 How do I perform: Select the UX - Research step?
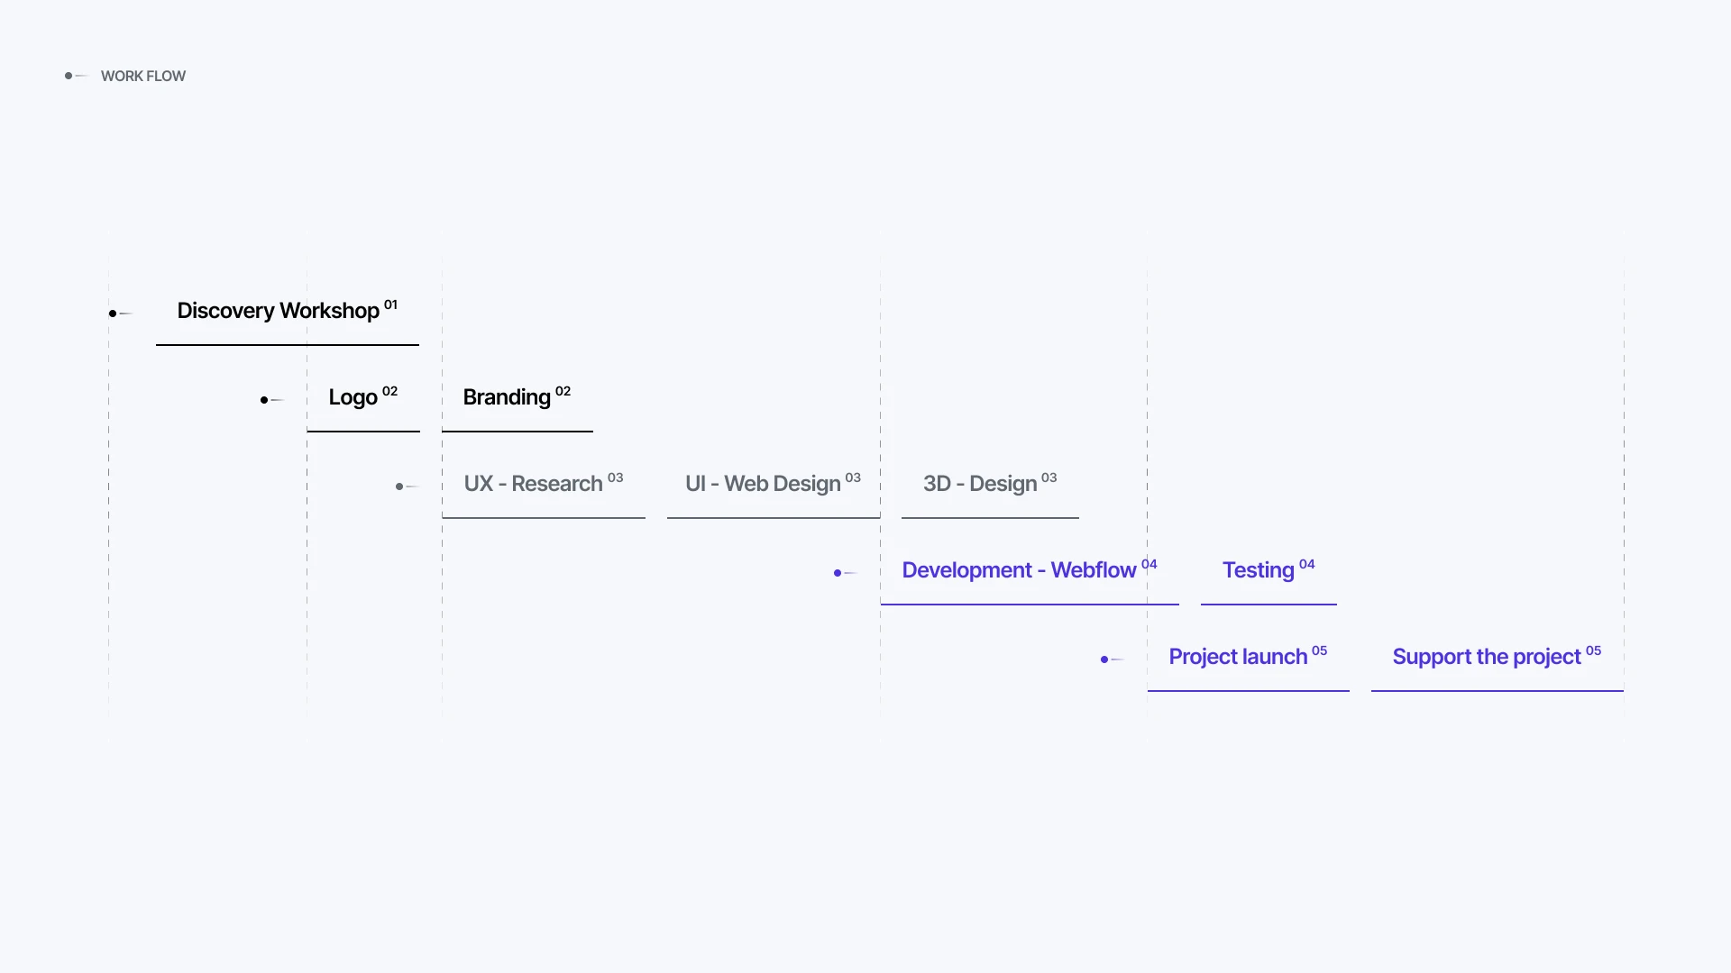[533, 484]
